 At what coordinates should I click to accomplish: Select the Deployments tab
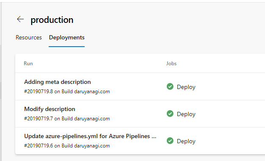point(67,37)
